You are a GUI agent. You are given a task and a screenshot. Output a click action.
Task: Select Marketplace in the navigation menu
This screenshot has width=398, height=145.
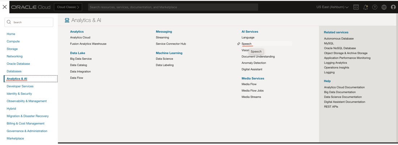15,139
